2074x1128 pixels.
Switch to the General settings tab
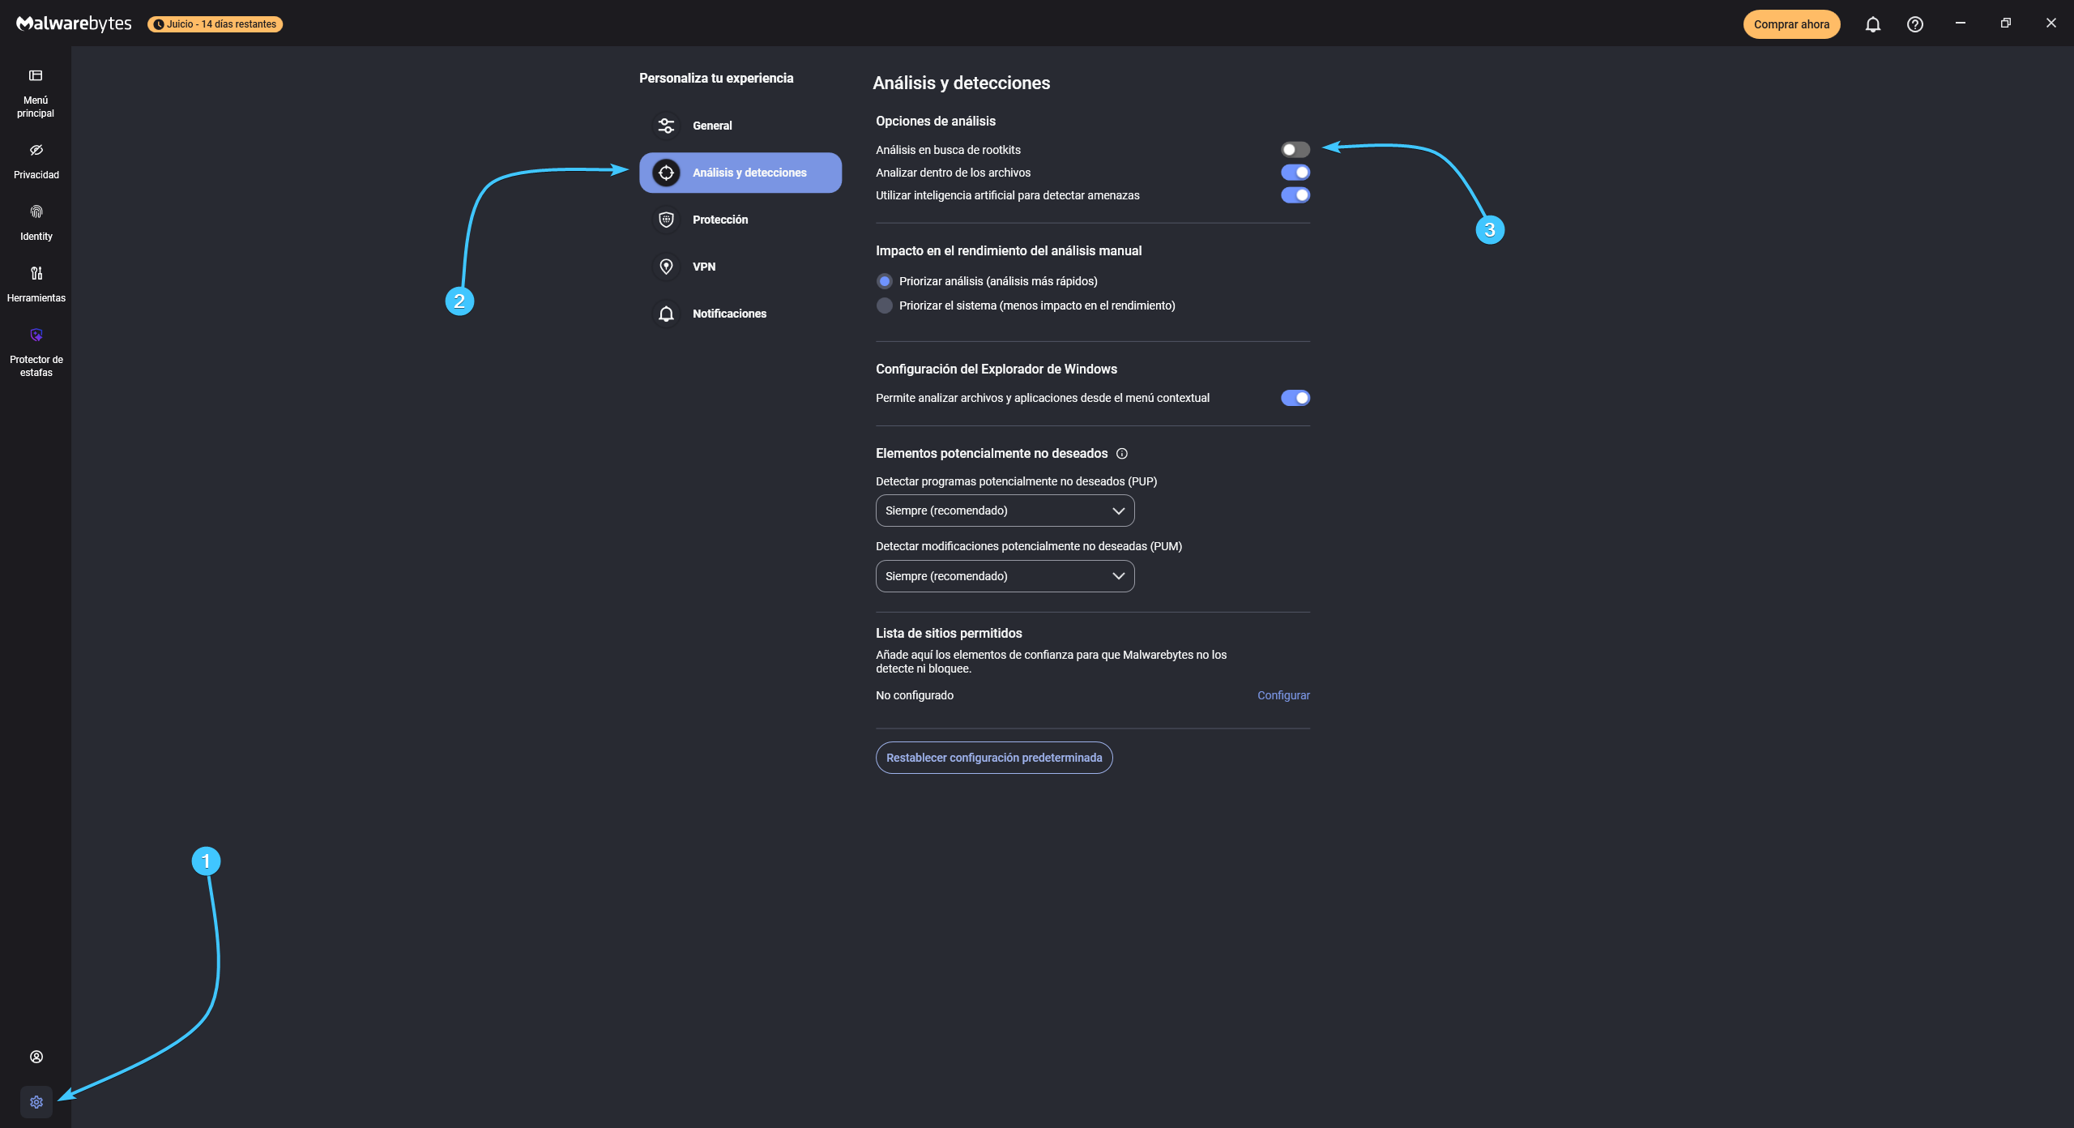point(740,126)
